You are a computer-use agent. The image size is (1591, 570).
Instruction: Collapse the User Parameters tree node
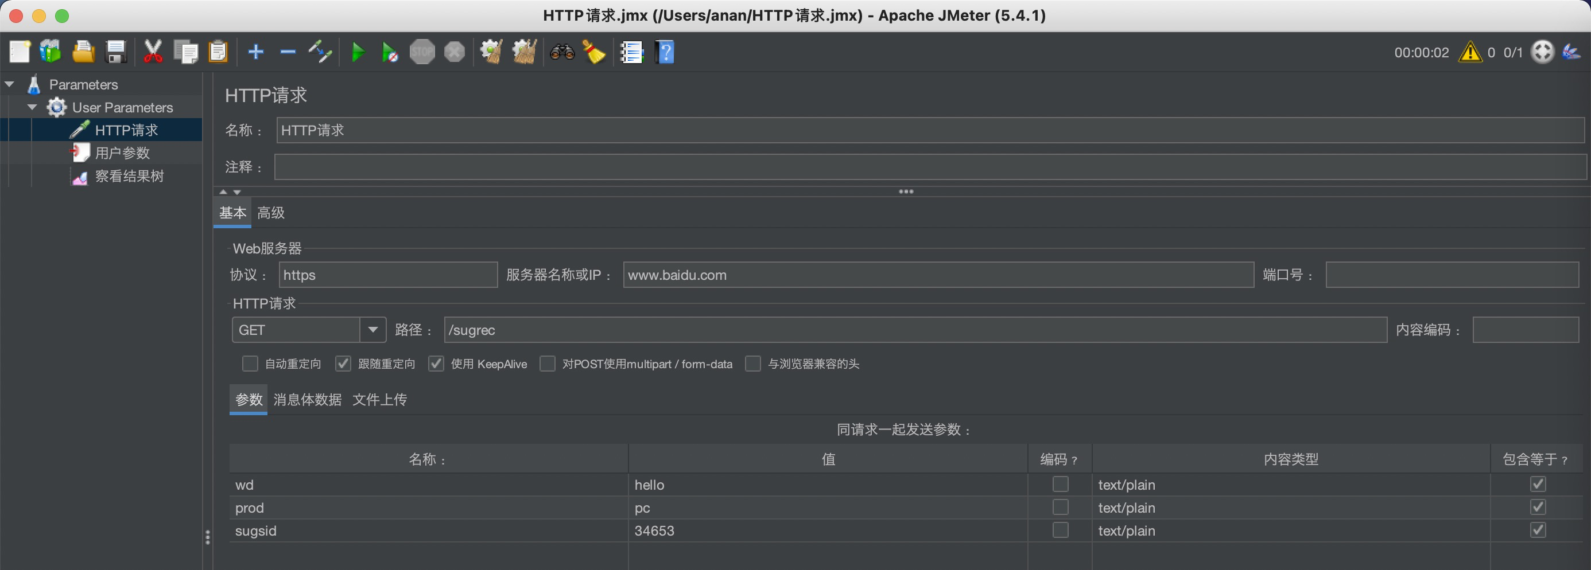coord(32,107)
